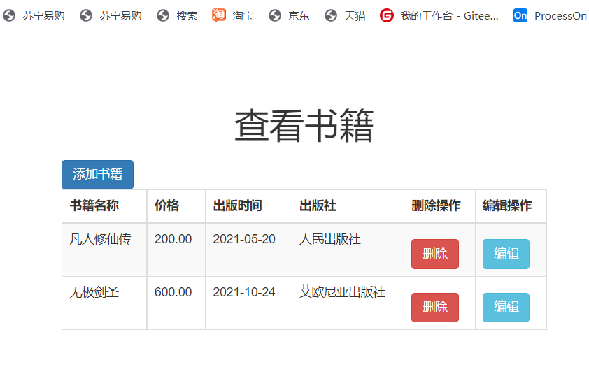The height and width of the screenshot is (390, 589).
Task: Click the 淘宝 bookmark icon
Action: (219, 15)
